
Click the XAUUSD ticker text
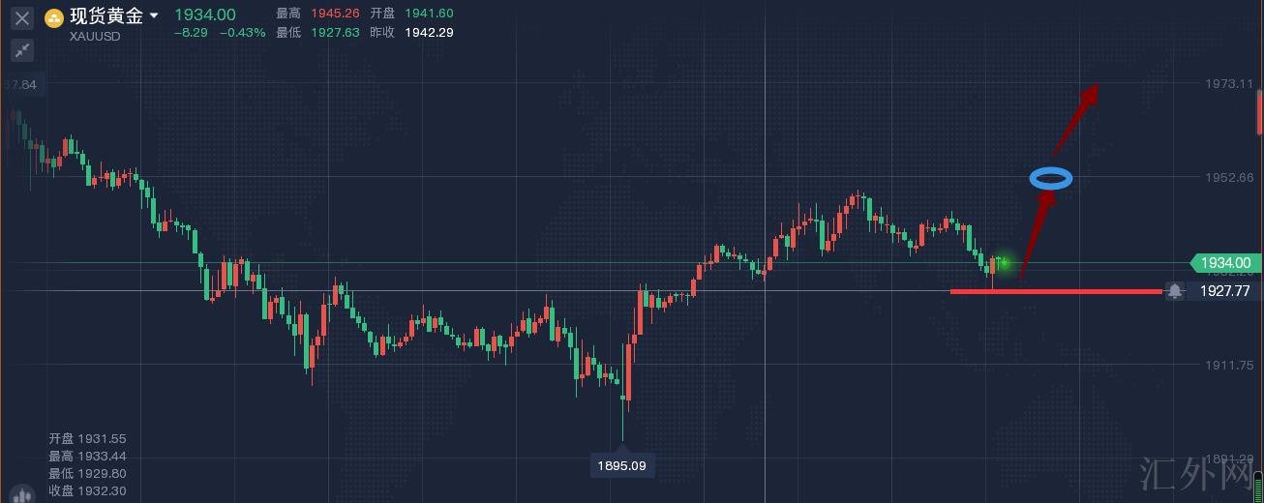tap(95, 34)
